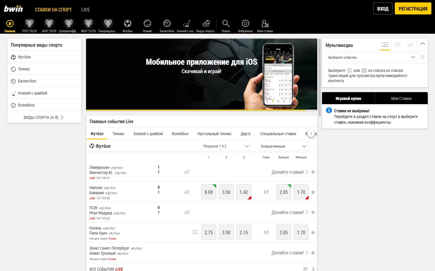Select the Basketball icon in top navigation
This screenshot has height=271, width=435.
pos(167,26)
